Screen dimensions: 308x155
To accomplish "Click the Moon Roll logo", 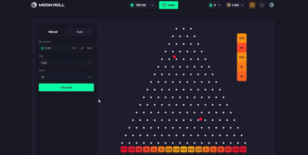I will point(48,5).
